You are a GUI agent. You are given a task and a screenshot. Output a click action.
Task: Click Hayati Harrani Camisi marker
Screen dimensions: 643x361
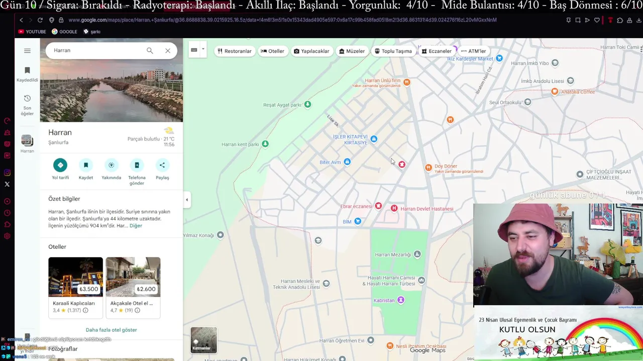point(422,280)
